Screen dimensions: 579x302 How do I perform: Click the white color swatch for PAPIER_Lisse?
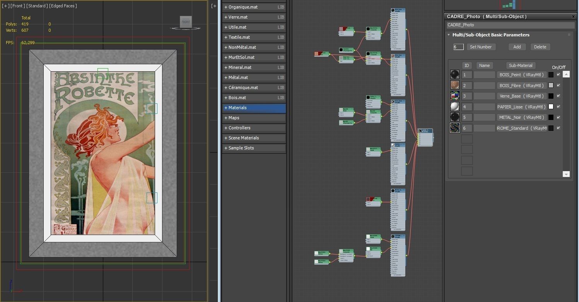[551, 106]
